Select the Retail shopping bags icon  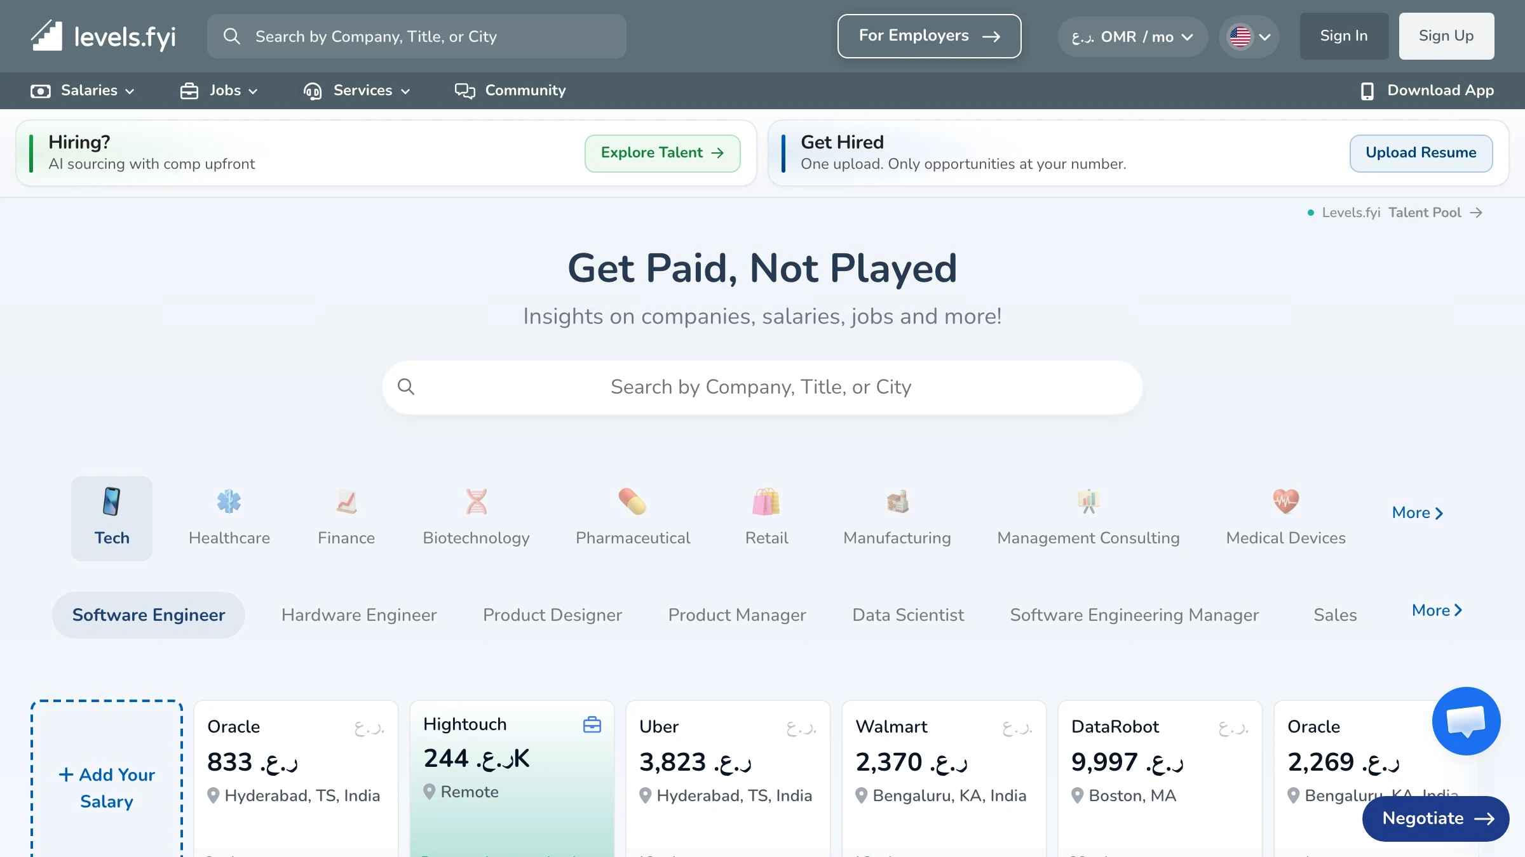[766, 502]
